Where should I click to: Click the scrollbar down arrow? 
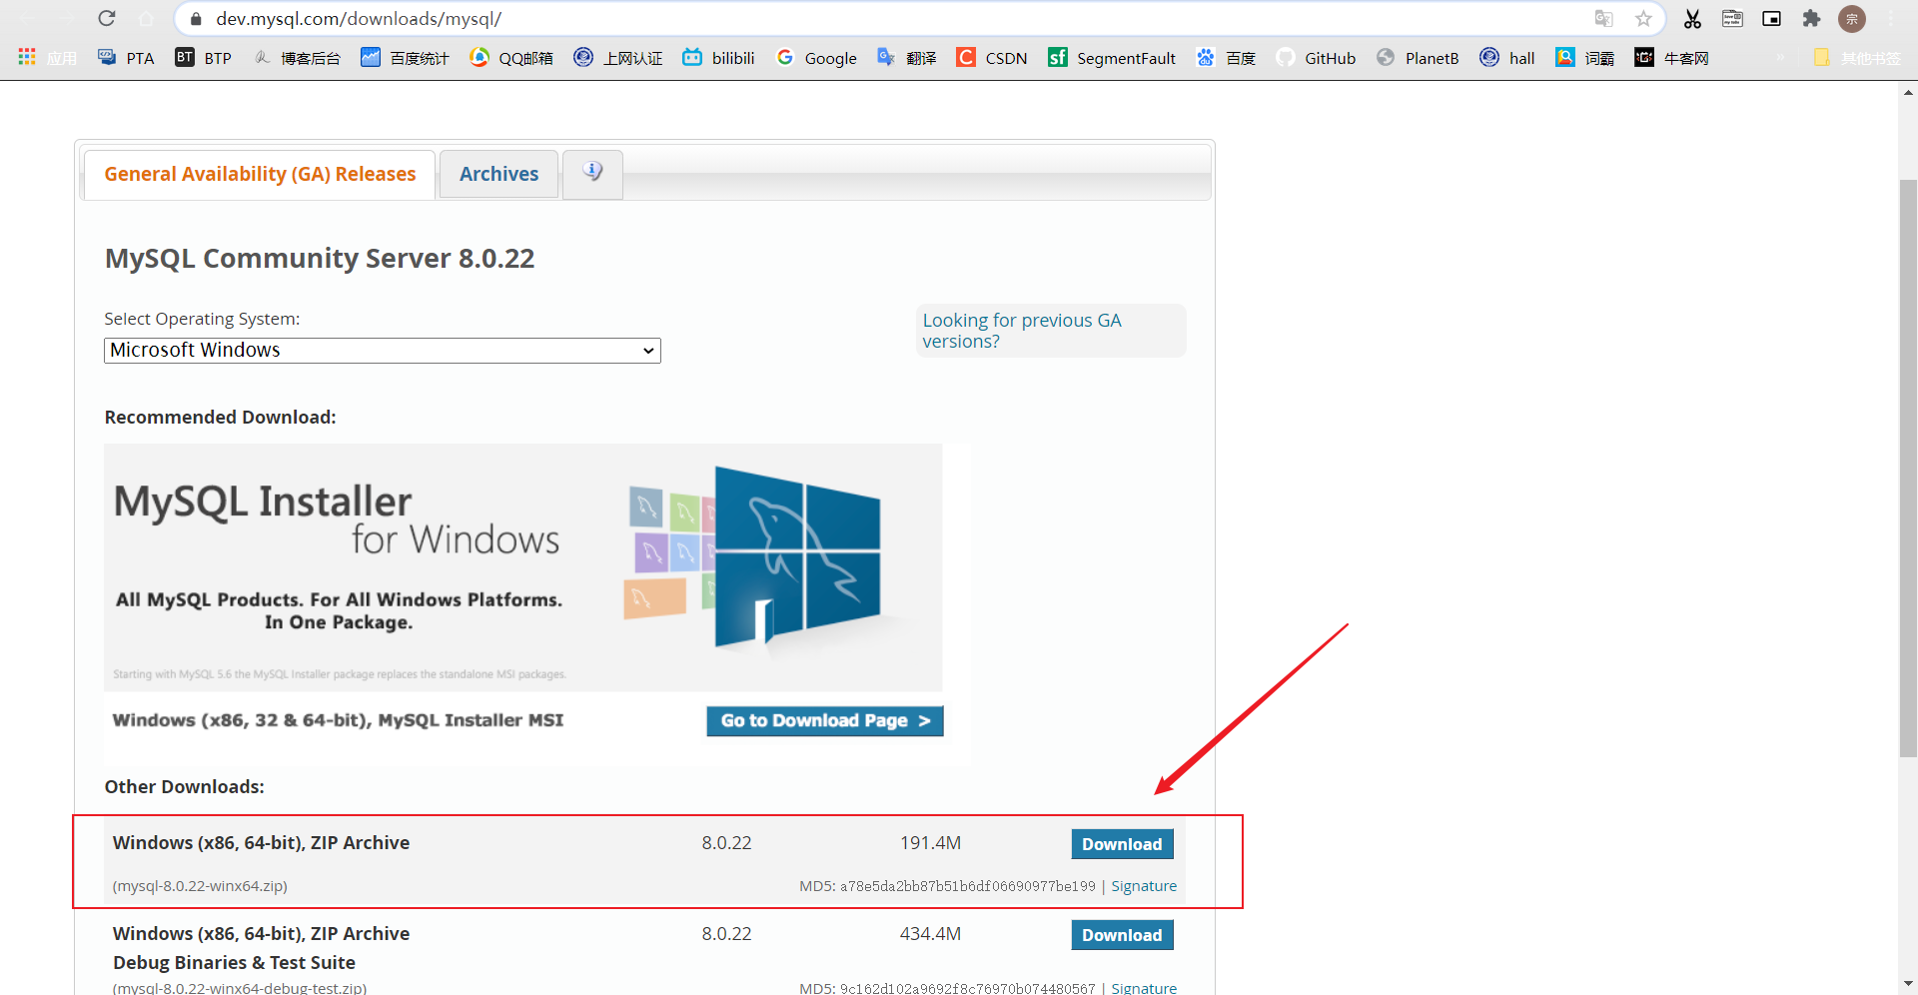pos(1908,984)
